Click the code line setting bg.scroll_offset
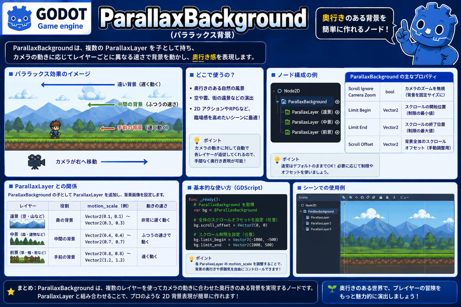461x307 pixels. pos(230,225)
